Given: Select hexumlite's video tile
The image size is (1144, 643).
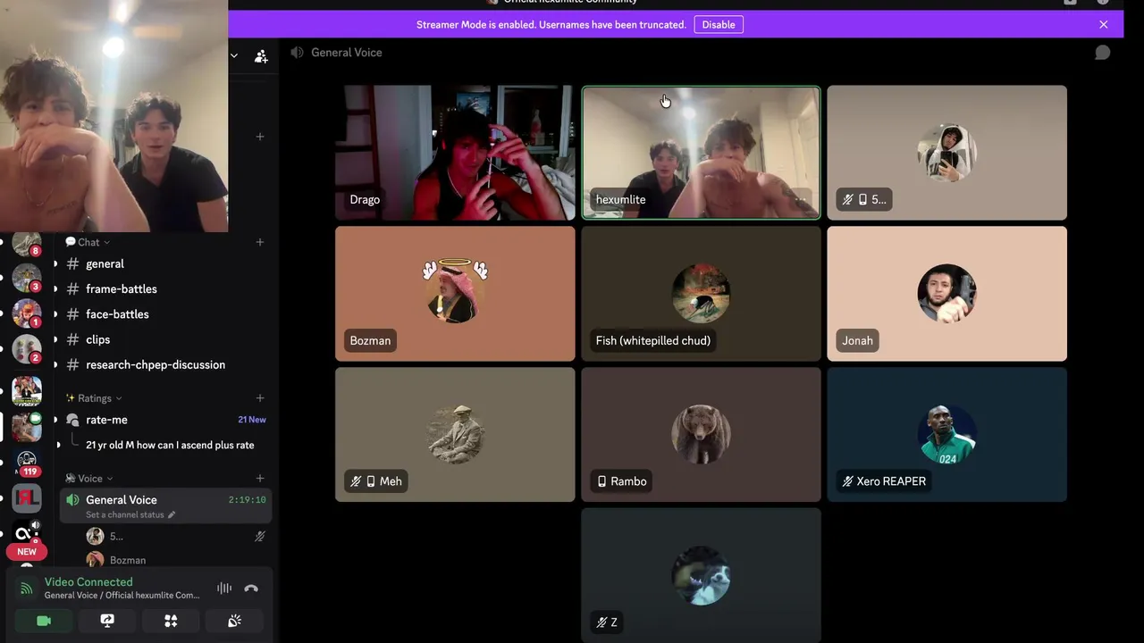Looking at the screenshot, I should [x=701, y=153].
